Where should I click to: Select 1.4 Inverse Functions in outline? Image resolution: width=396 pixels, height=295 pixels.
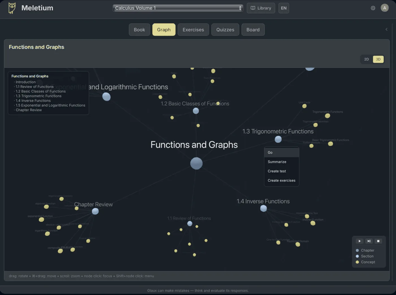33,101
